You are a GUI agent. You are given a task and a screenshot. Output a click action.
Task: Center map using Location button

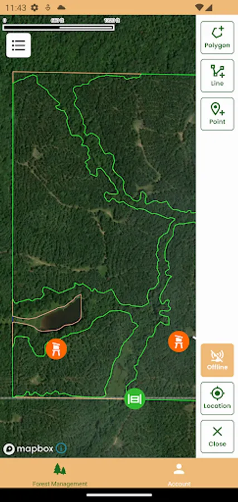click(217, 398)
